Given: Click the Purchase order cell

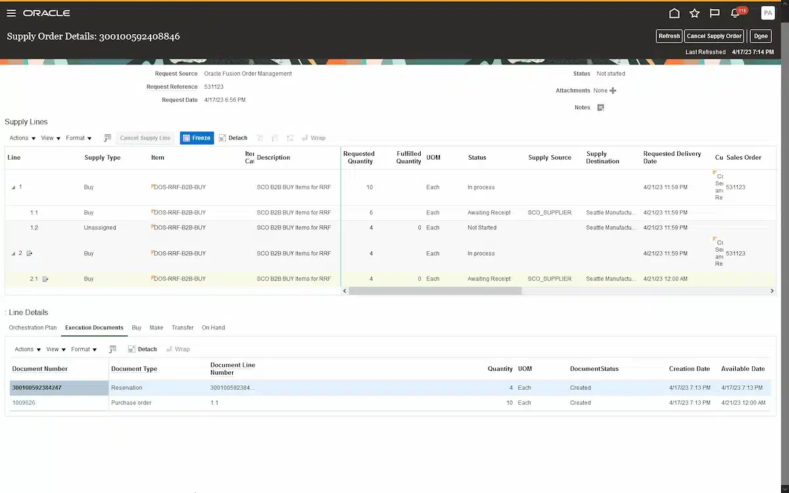Looking at the screenshot, I should point(131,403).
